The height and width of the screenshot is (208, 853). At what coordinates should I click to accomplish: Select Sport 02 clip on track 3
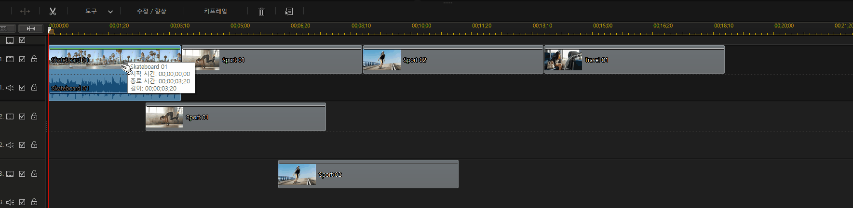386,175
